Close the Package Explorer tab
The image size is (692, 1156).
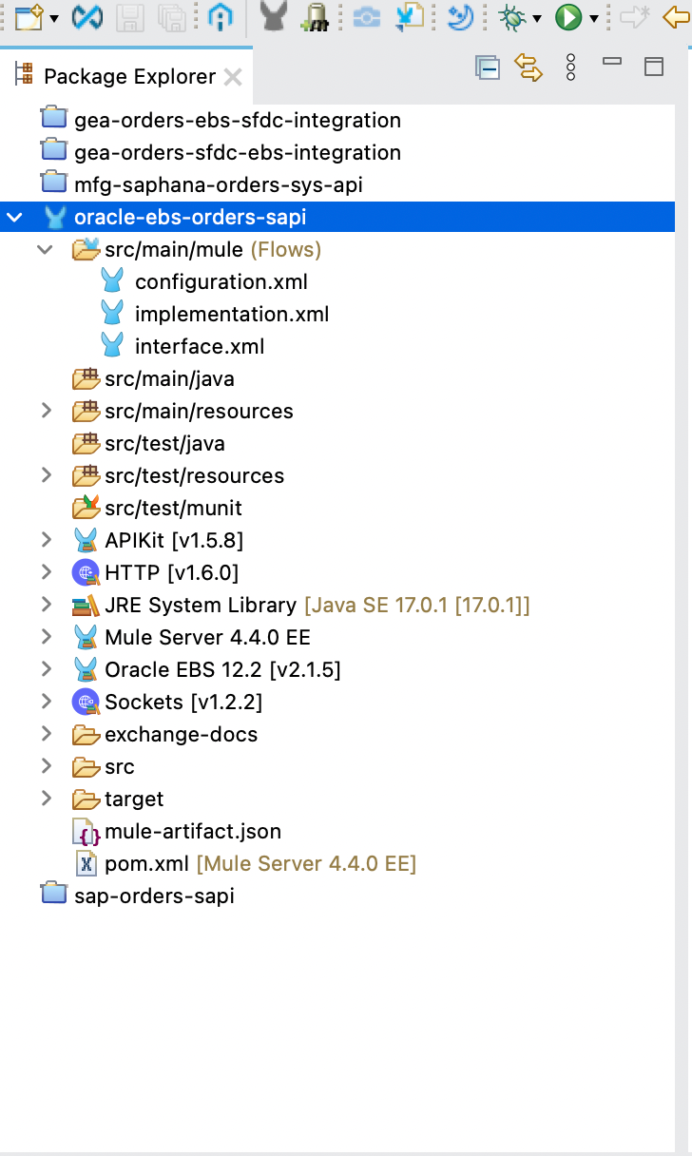pyautogui.click(x=233, y=77)
